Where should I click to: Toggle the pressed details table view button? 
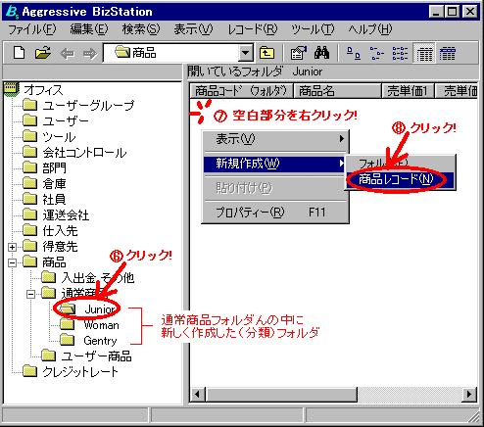pos(424,53)
